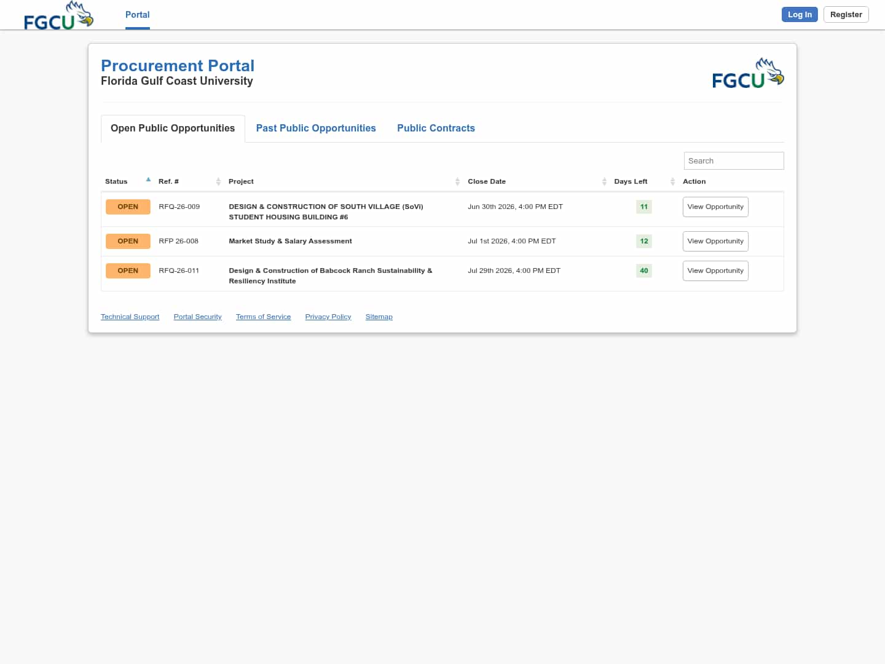This screenshot has width=885, height=664.
Task: Click the Register button
Action: click(846, 15)
